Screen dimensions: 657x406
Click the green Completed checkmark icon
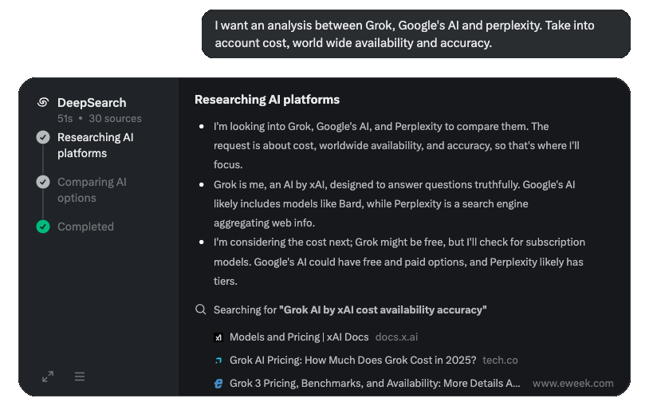pyautogui.click(x=43, y=227)
